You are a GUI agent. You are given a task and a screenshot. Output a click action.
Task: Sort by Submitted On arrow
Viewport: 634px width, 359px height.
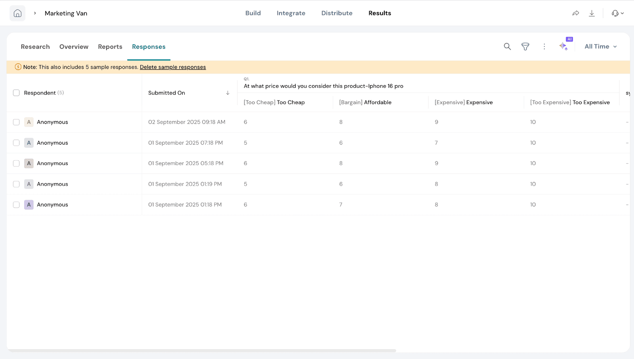tap(228, 93)
